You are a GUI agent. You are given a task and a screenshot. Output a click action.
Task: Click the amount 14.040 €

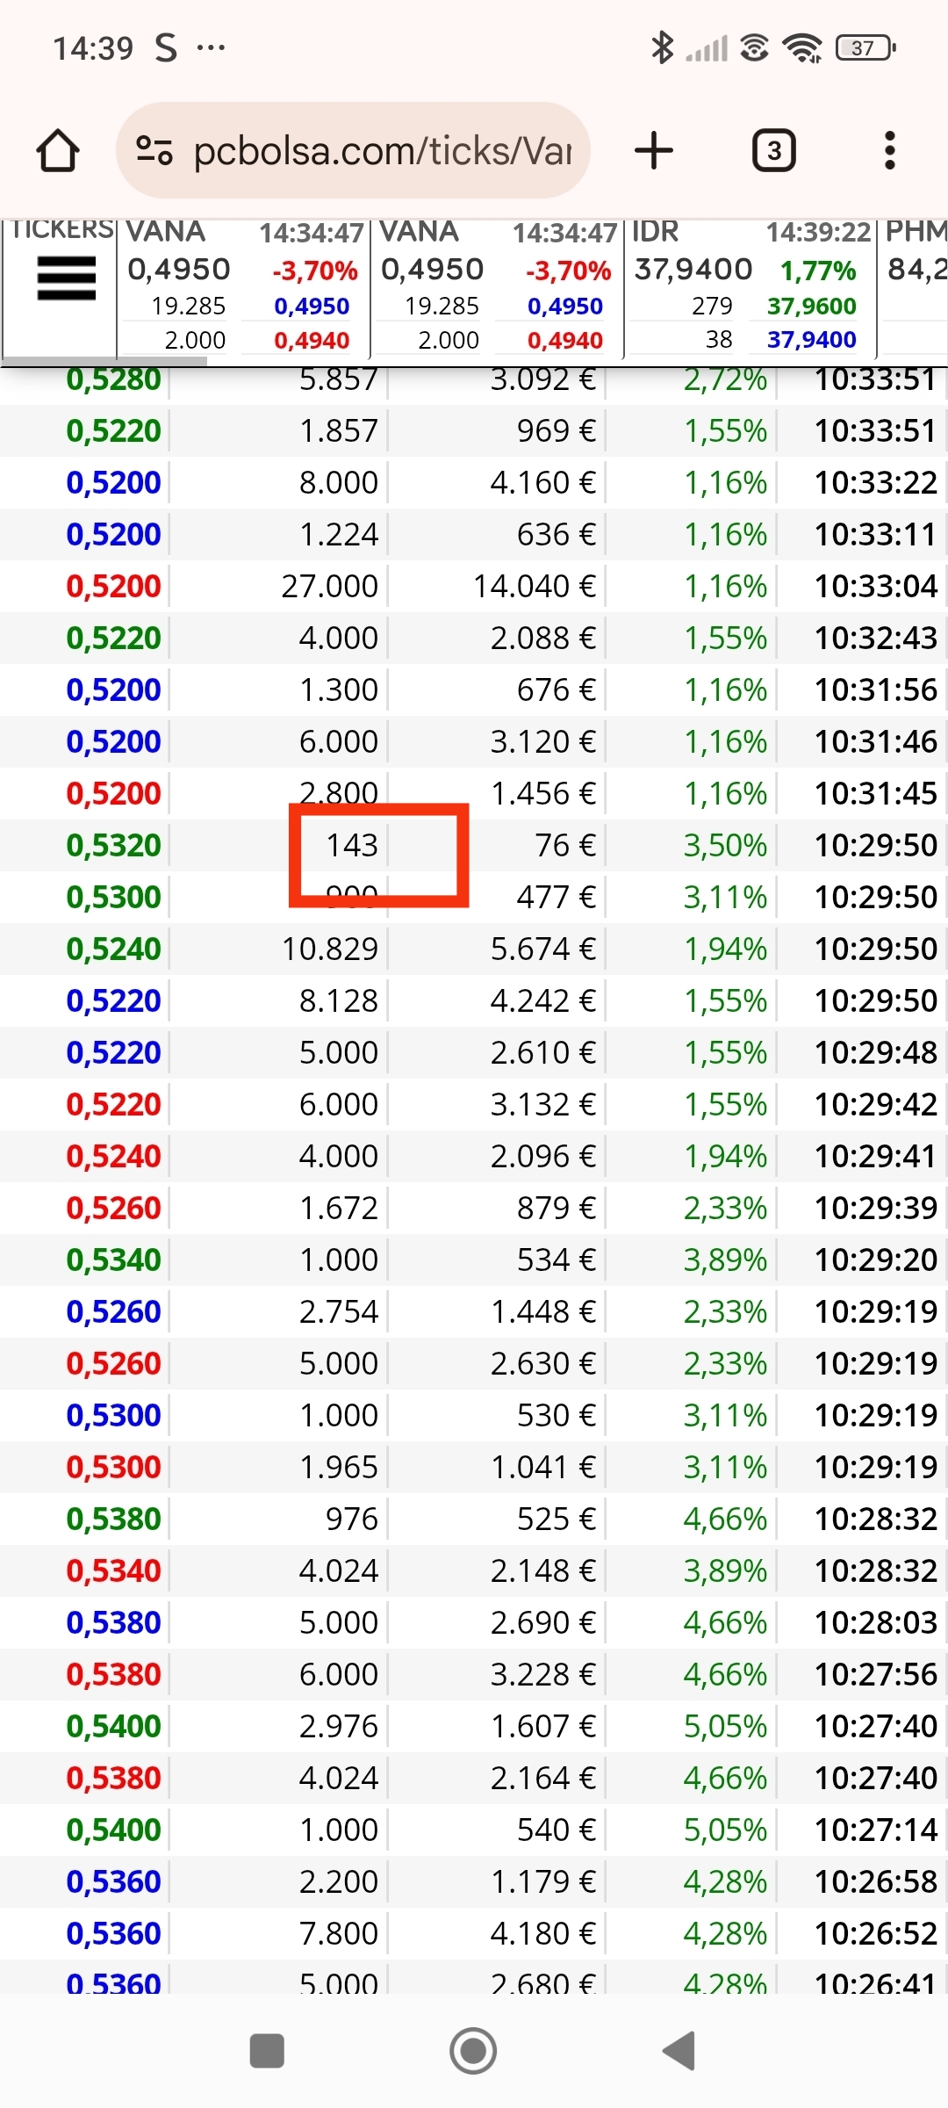(535, 586)
